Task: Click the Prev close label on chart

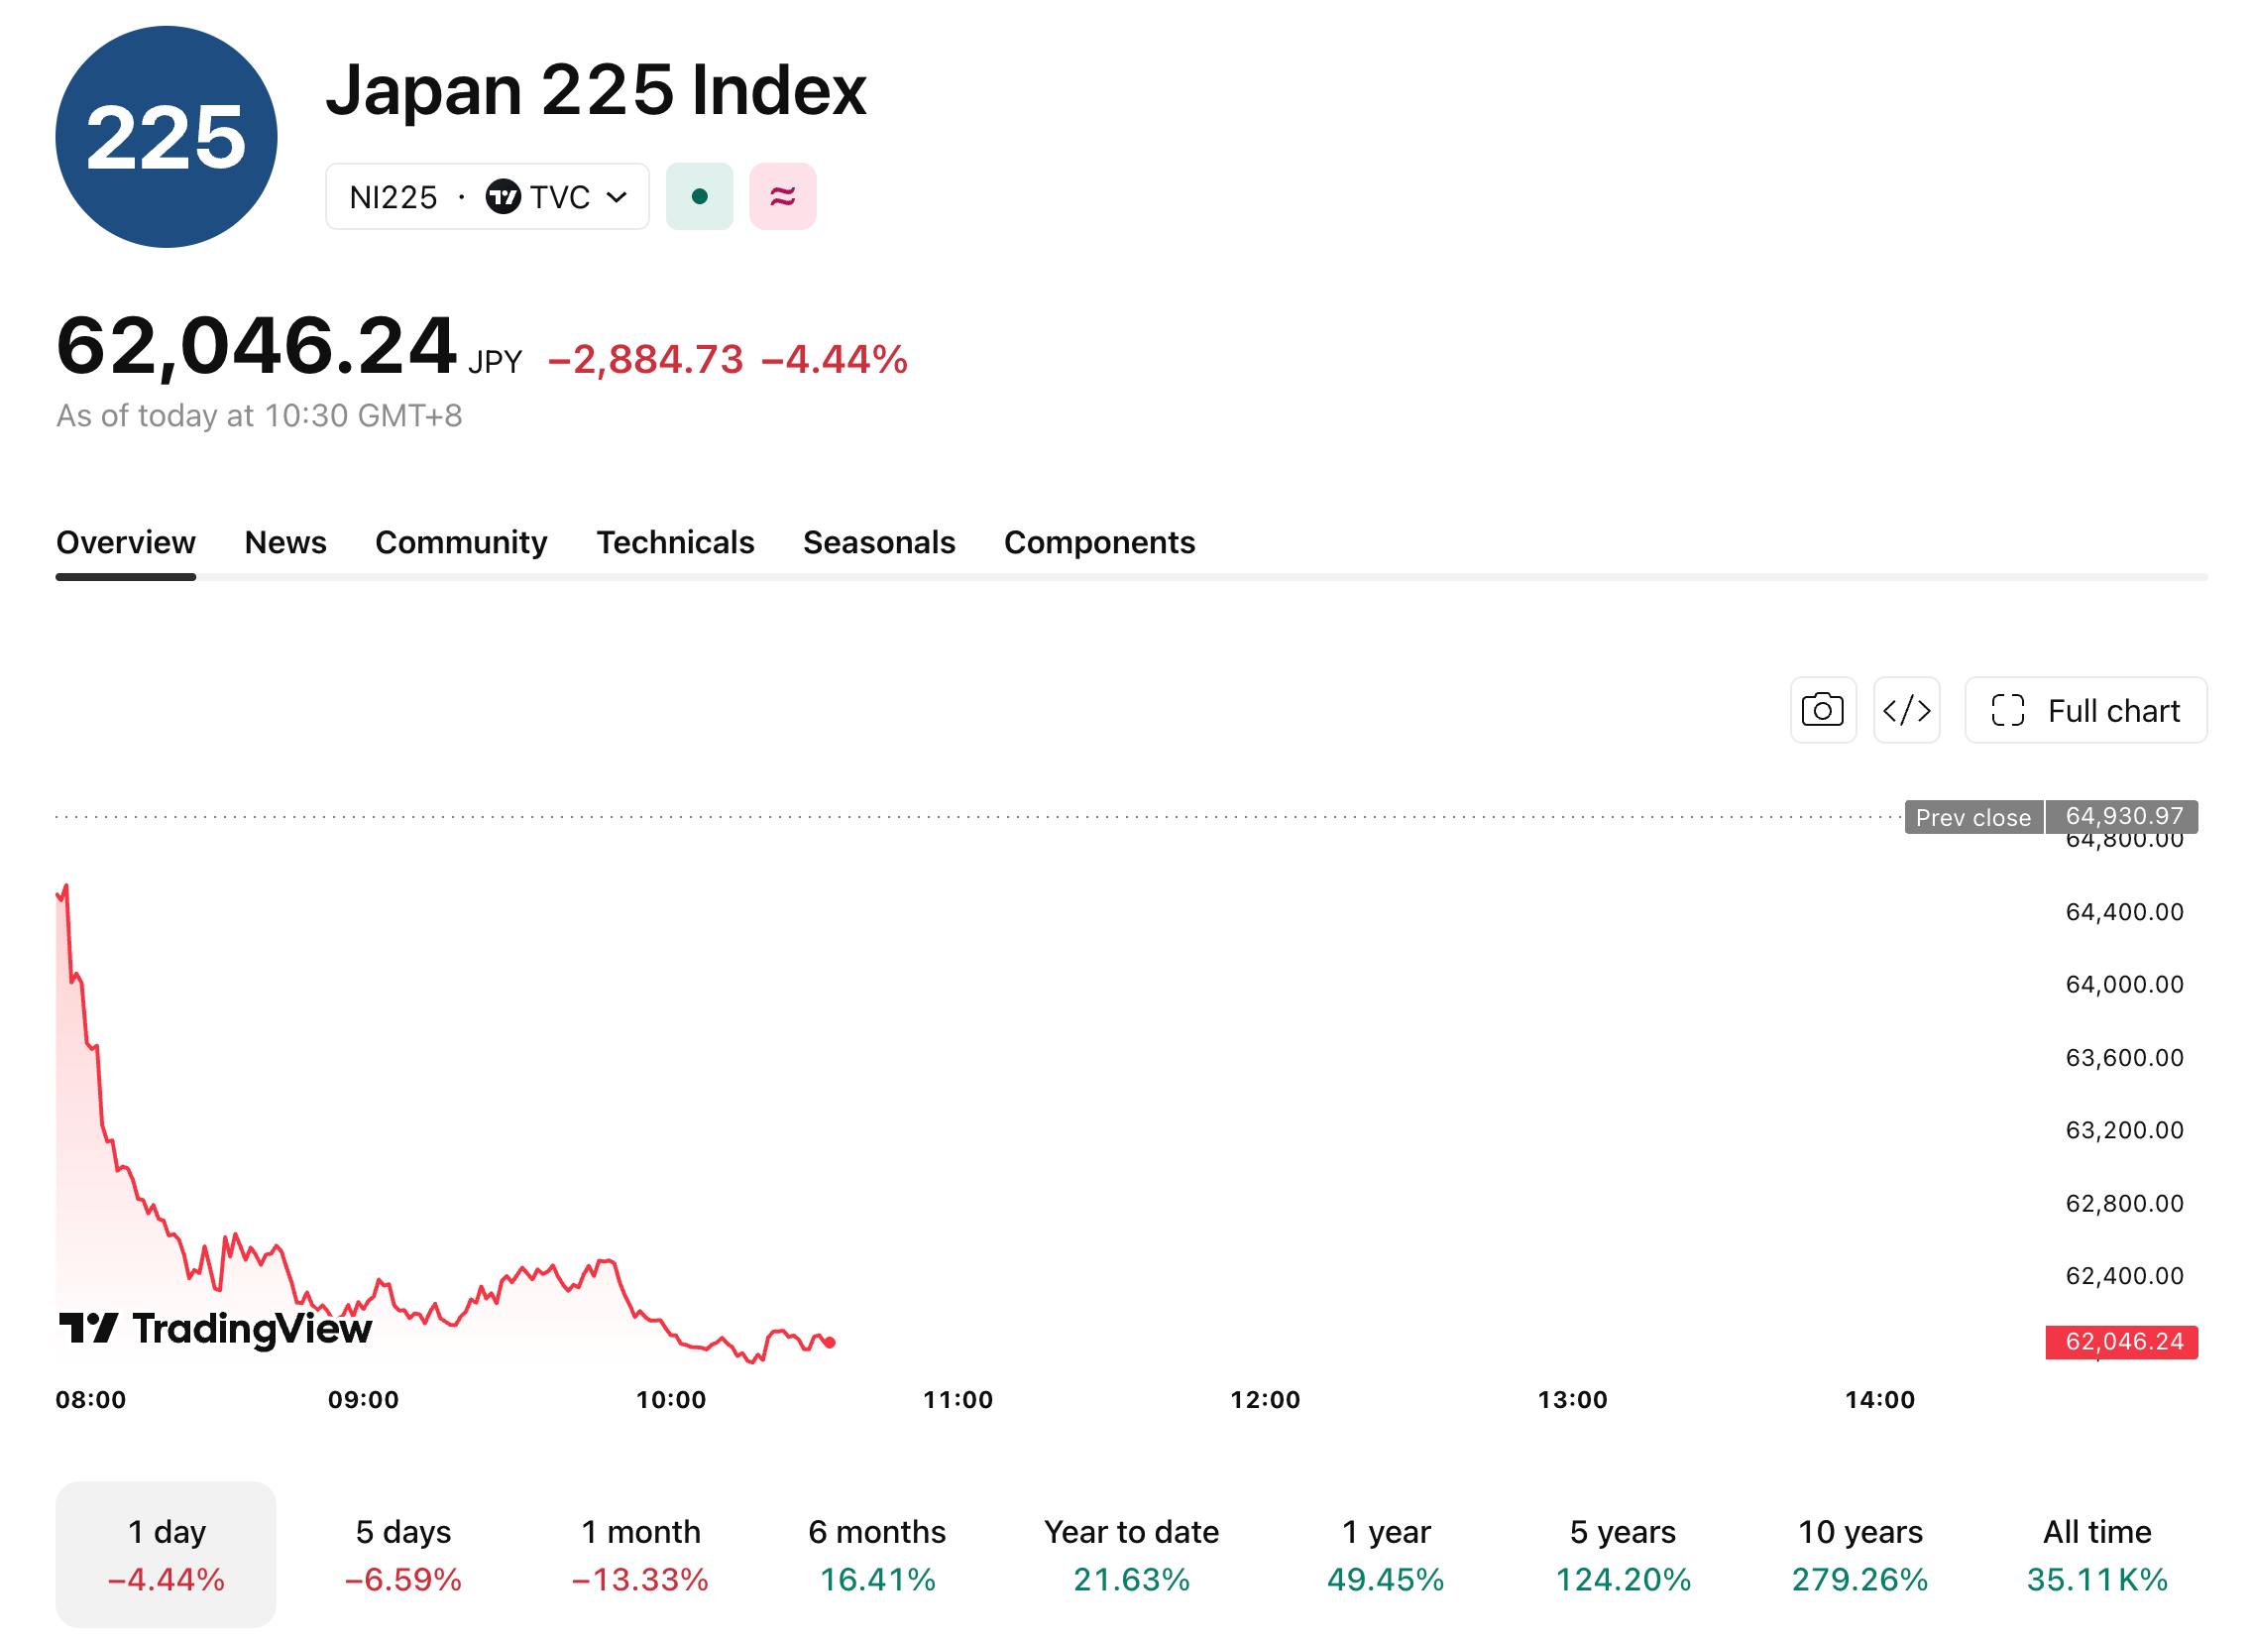Action: [1973, 817]
